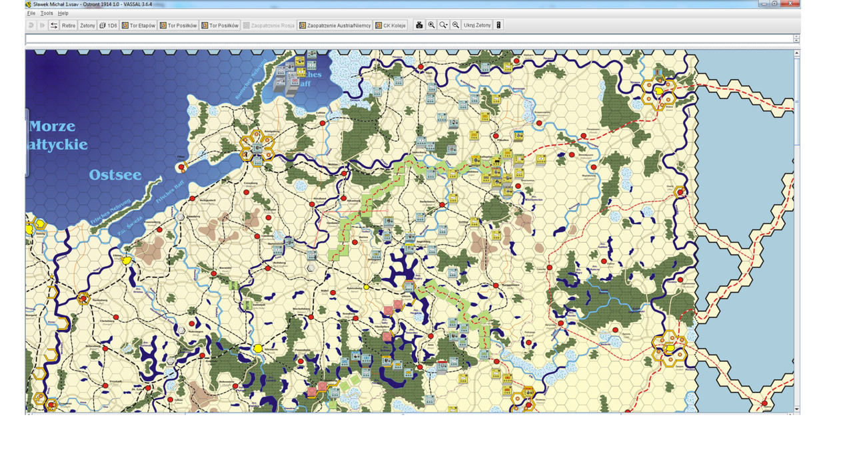The height and width of the screenshot is (461, 853).
Task: Open the File menu
Action: coord(31,13)
